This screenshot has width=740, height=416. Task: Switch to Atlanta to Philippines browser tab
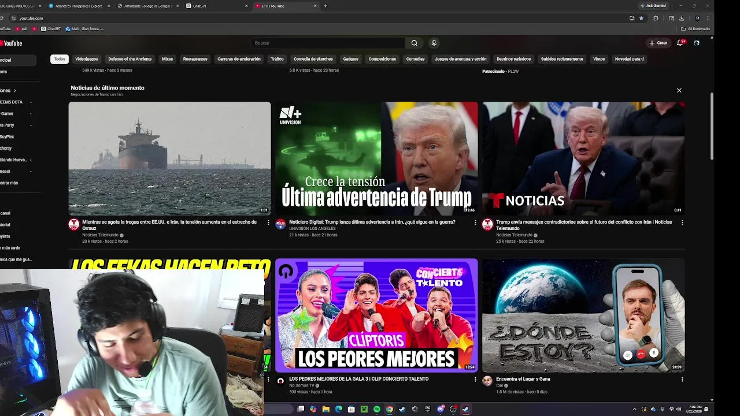coord(79,6)
